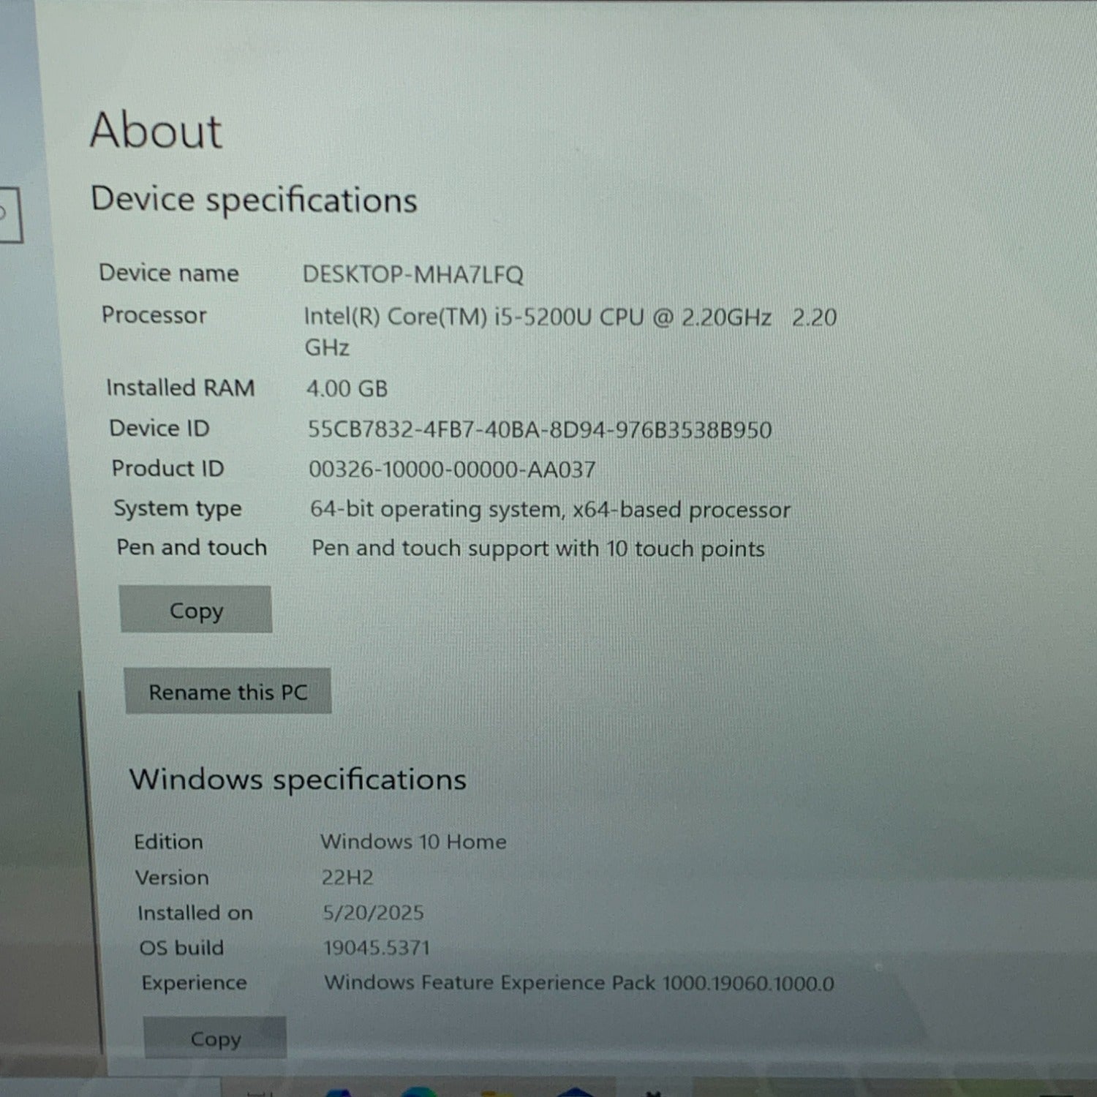Open Microsoft Edge from the taskbar
The height and width of the screenshot is (1097, 1097).
[x=419, y=1093]
